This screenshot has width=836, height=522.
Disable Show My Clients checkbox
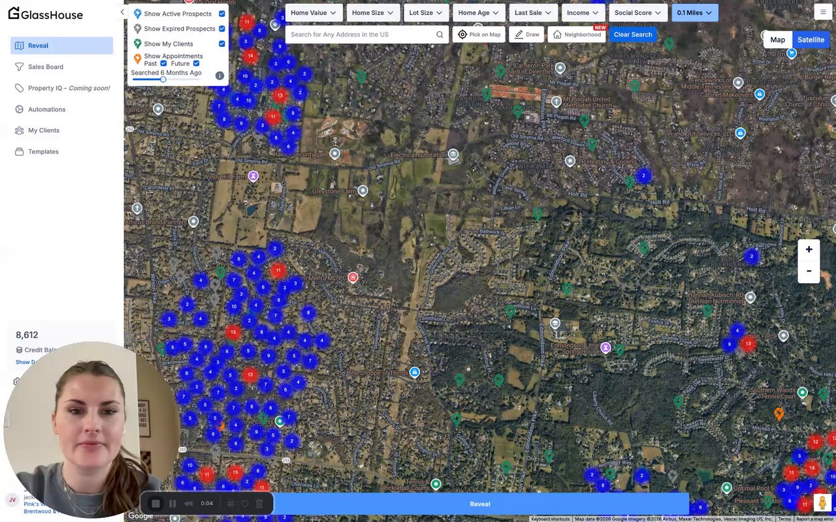222,44
